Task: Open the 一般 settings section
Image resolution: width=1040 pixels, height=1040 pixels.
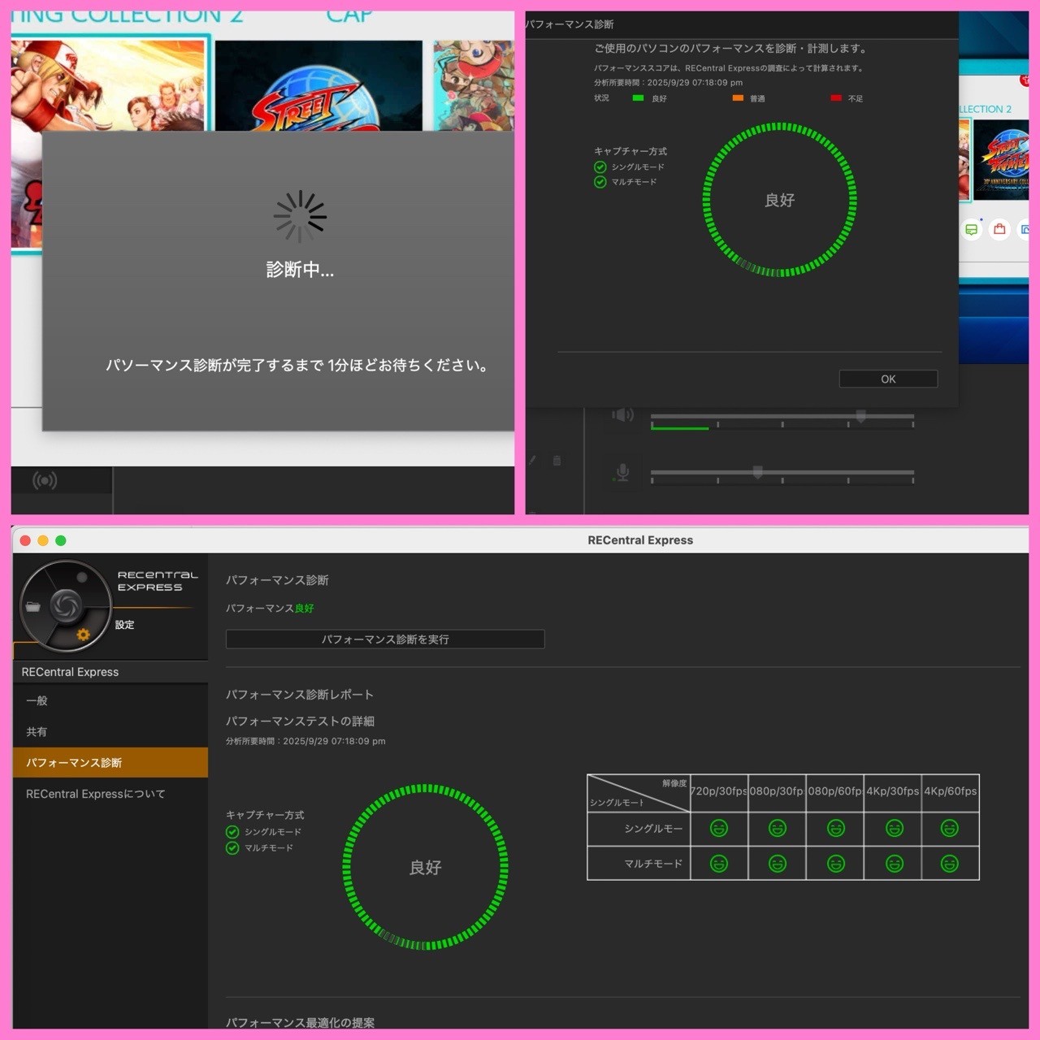Action: click(37, 700)
